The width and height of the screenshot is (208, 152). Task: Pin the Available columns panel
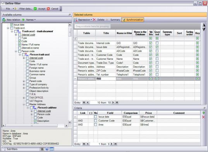coord(70,14)
